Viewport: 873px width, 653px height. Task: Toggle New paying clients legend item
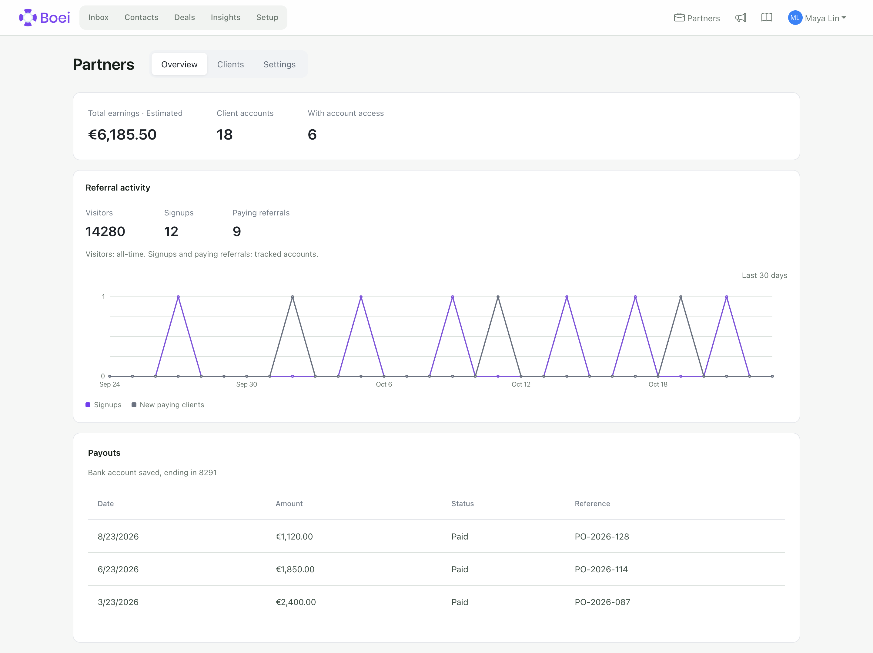(168, 405)
